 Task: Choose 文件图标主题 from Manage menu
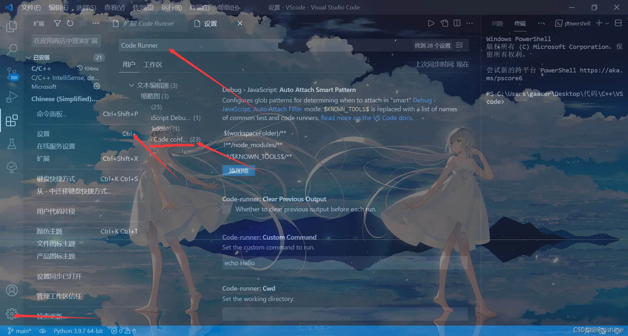[x=87, y=244]
